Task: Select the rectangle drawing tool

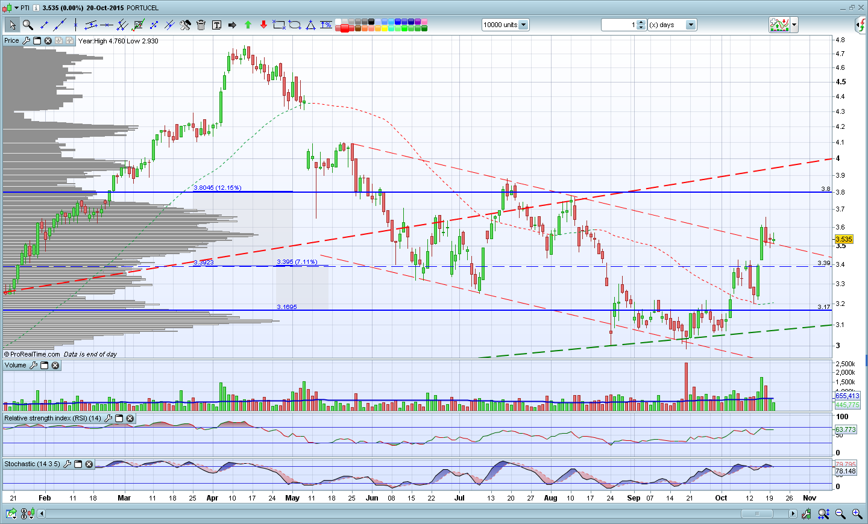Action: [x=279, y=25]
